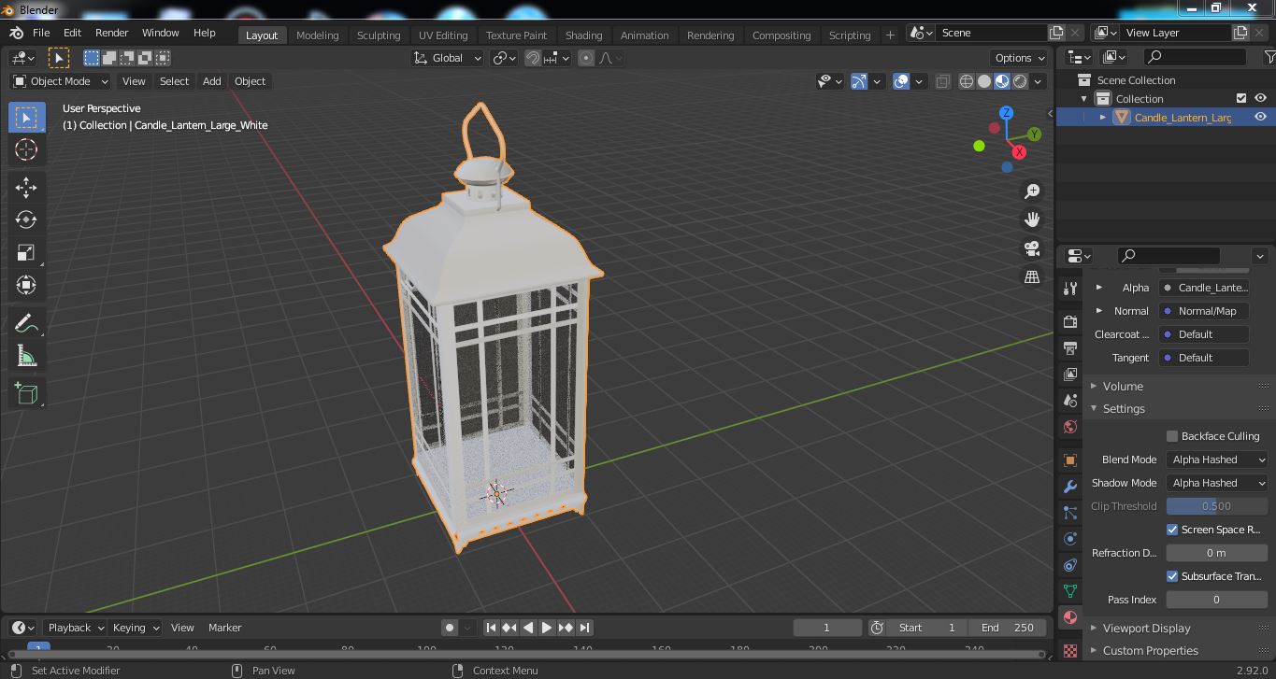Collapse the Settings panel

[x=1123, y=409]
